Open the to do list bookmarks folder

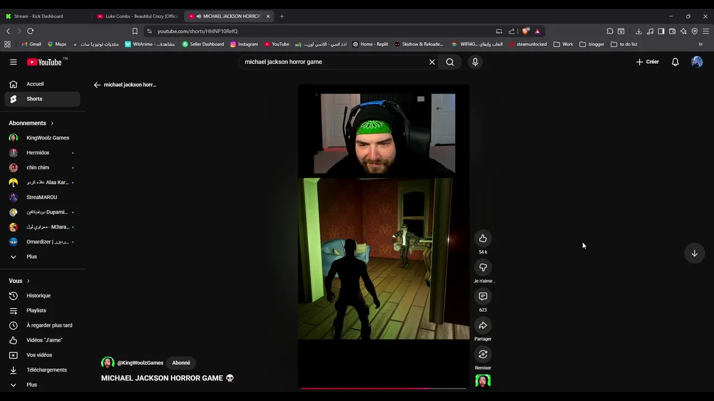624,44
